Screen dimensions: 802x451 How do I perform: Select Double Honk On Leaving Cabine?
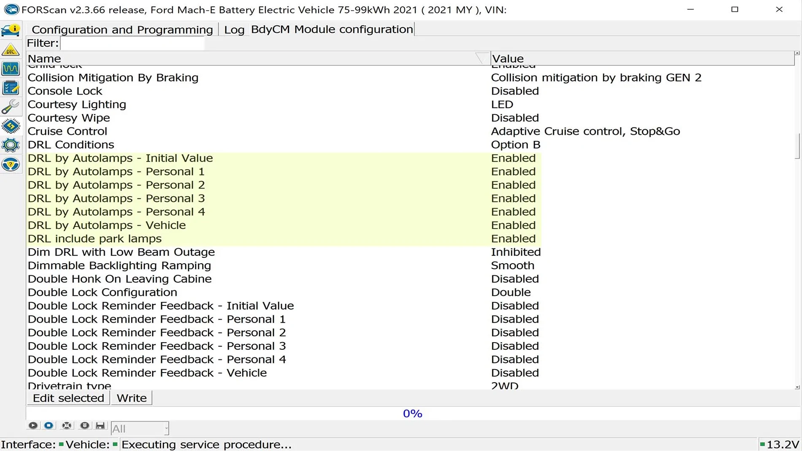coord(410,279)
